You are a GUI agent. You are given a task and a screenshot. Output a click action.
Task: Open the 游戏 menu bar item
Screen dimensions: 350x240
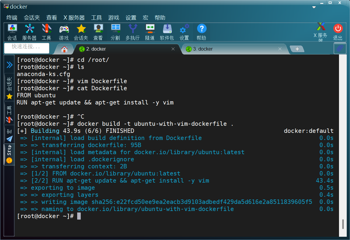coord(114,17)
